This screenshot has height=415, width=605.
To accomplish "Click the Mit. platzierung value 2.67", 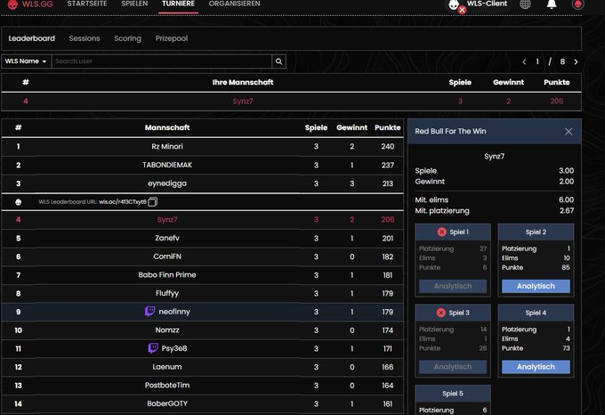I will [567, 211].
